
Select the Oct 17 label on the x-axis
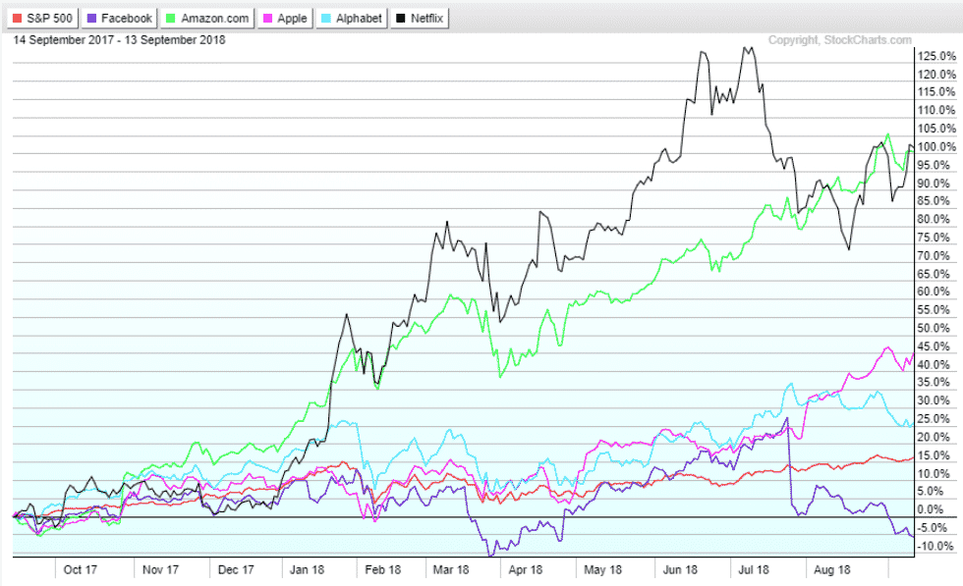[83, 568]
